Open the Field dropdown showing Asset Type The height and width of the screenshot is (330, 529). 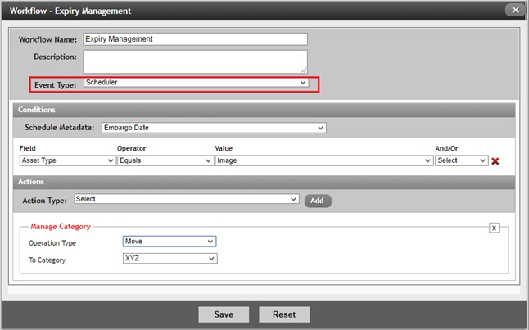(x=67, y=160)
